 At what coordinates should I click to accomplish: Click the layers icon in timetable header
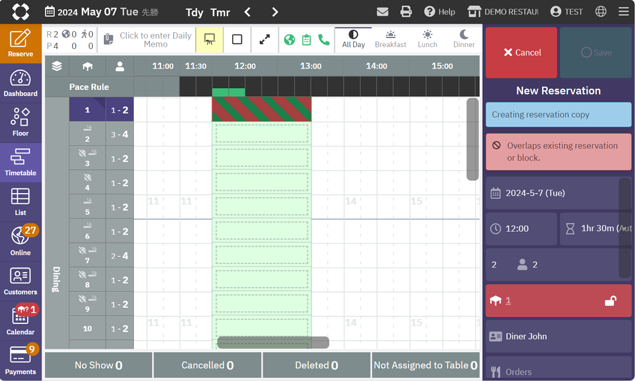pos(57,66)
